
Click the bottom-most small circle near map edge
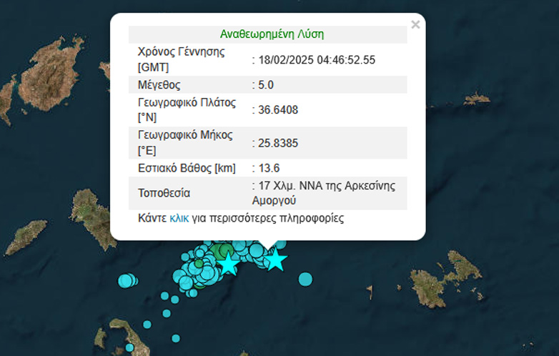pyautogui.click(x=174, y=337)
